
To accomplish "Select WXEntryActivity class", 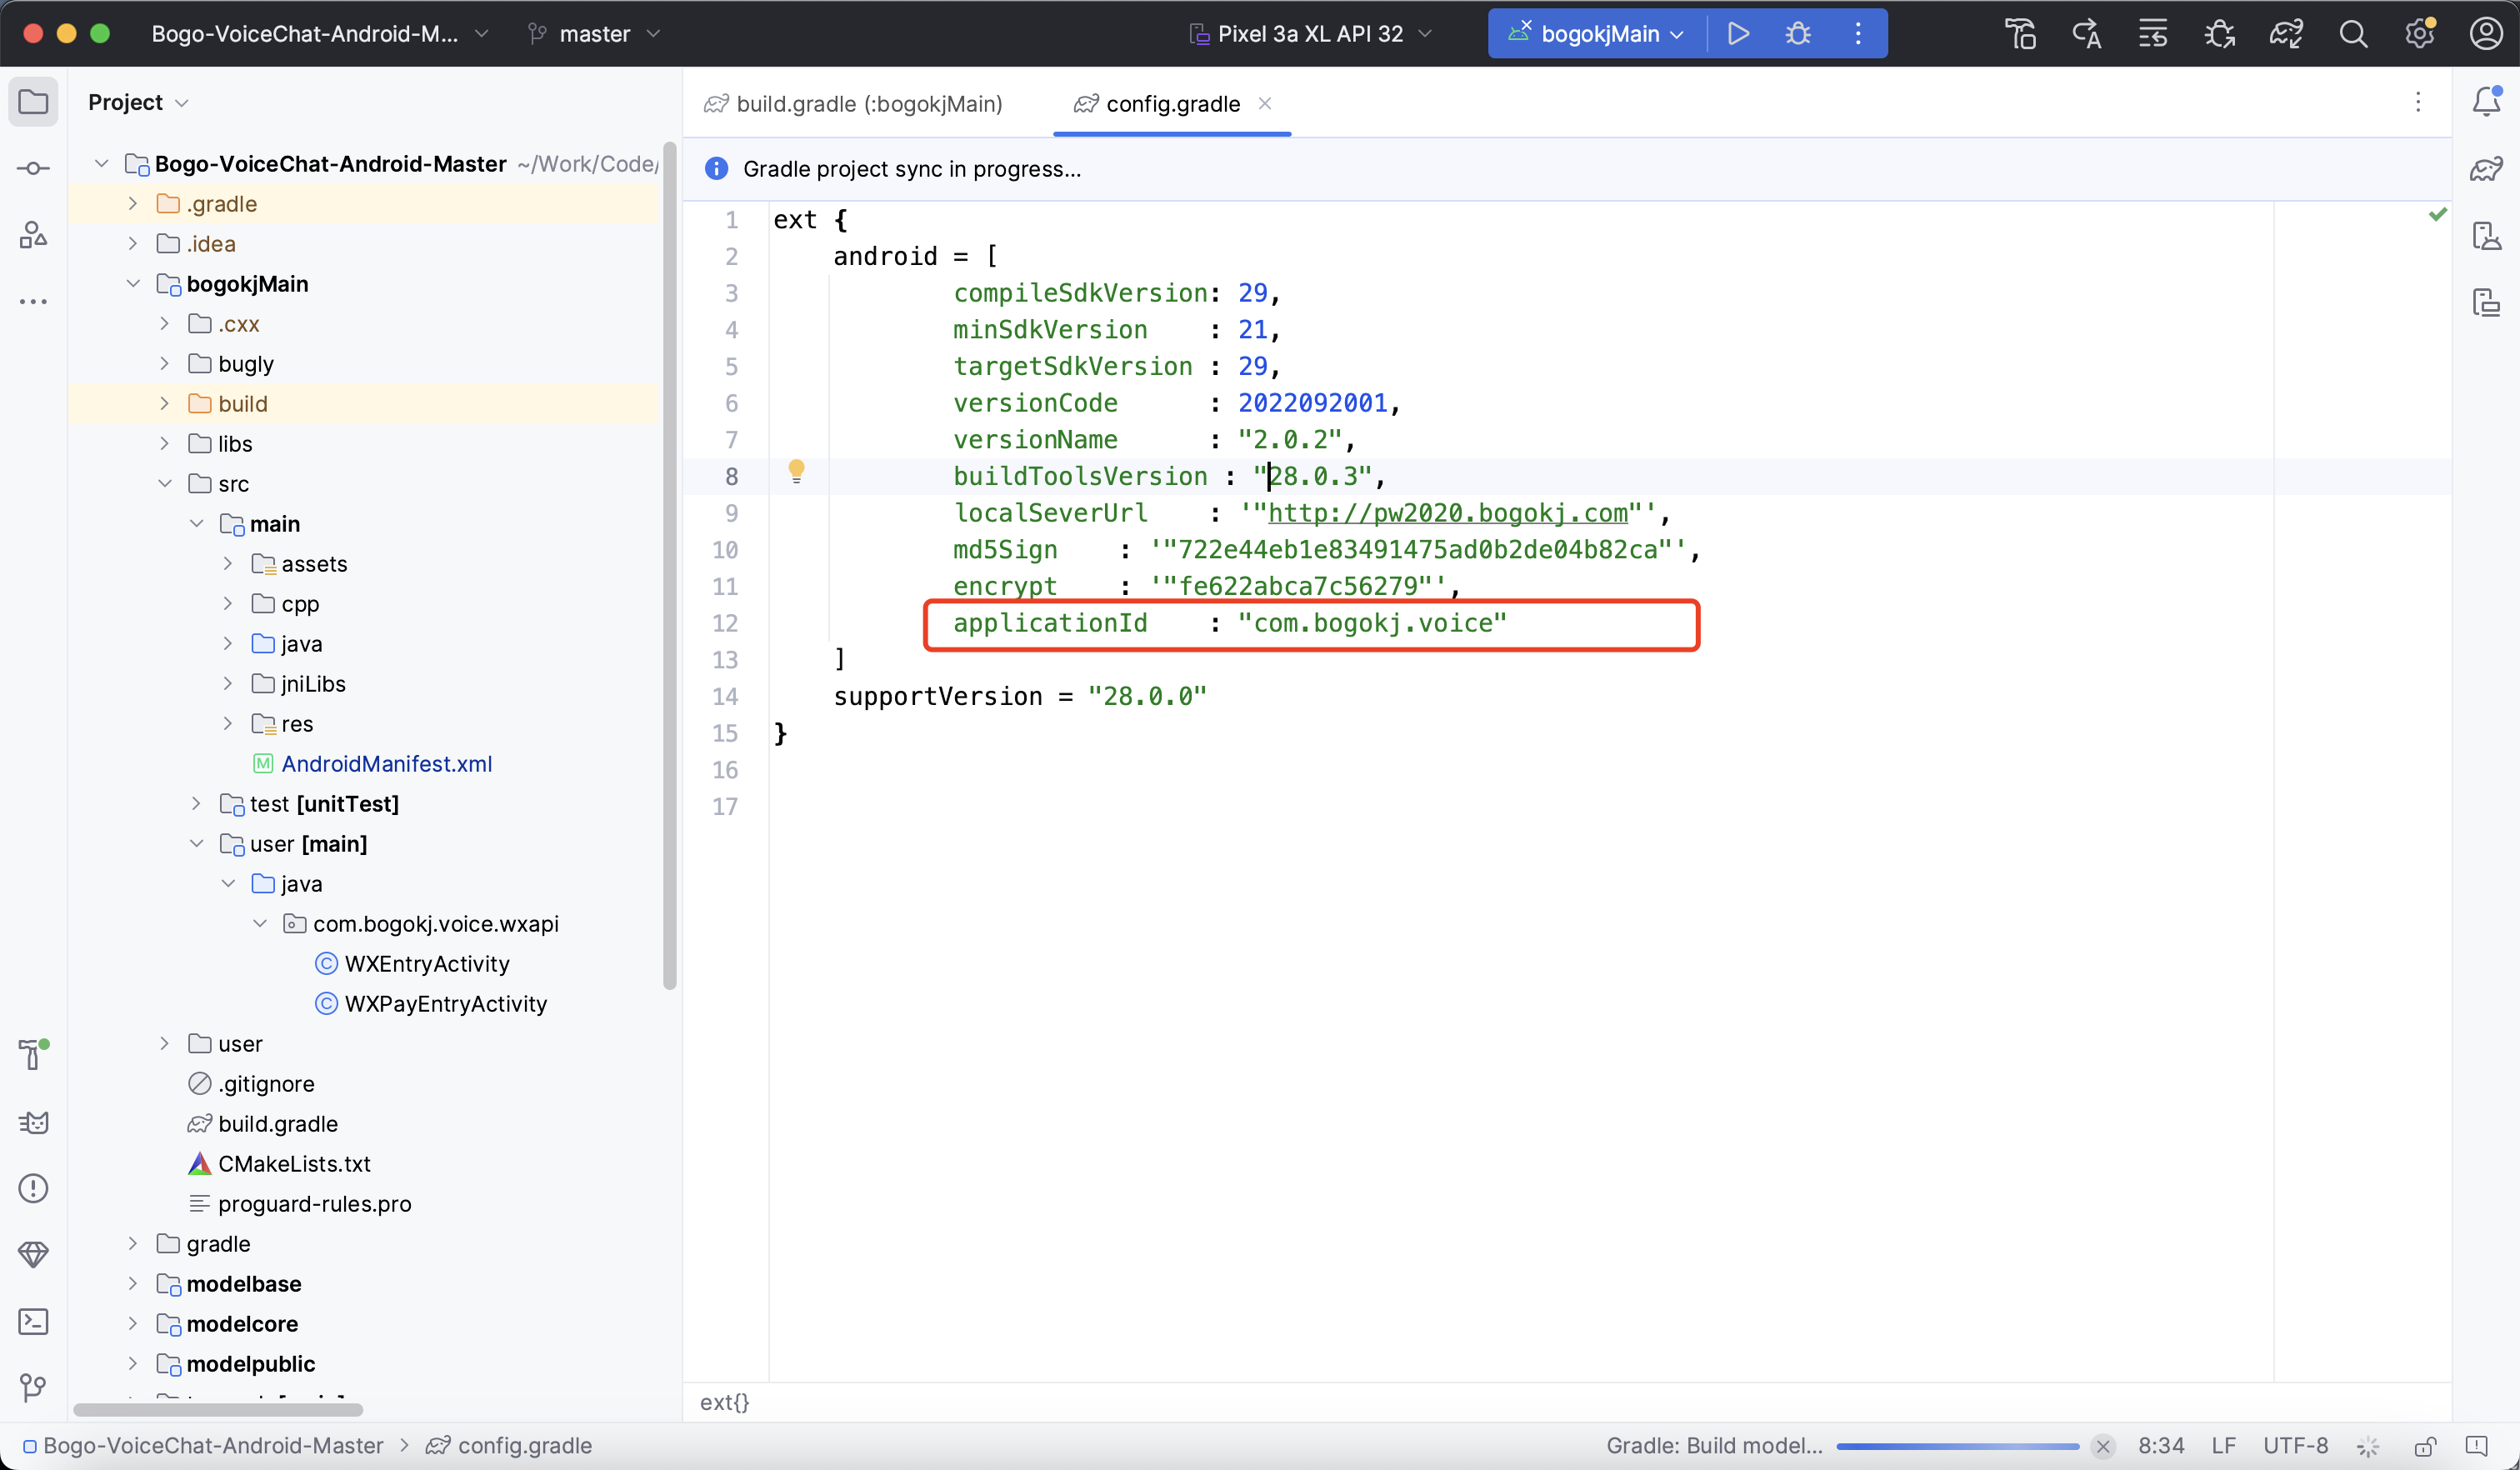I will [x=412, y=963].
